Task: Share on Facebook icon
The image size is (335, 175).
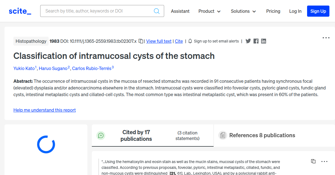Action: (256, 41)
